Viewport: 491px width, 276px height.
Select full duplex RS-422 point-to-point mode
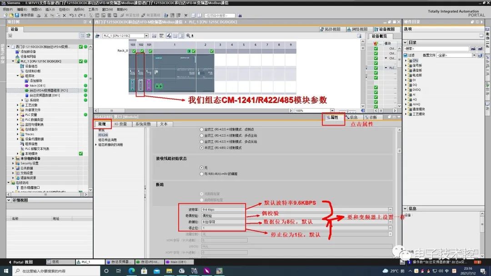click(202, 129)
